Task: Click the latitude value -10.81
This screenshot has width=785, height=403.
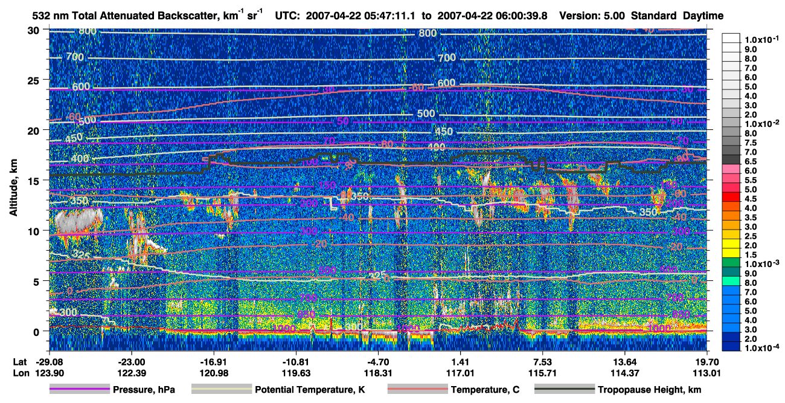Action: pos(296,363)
